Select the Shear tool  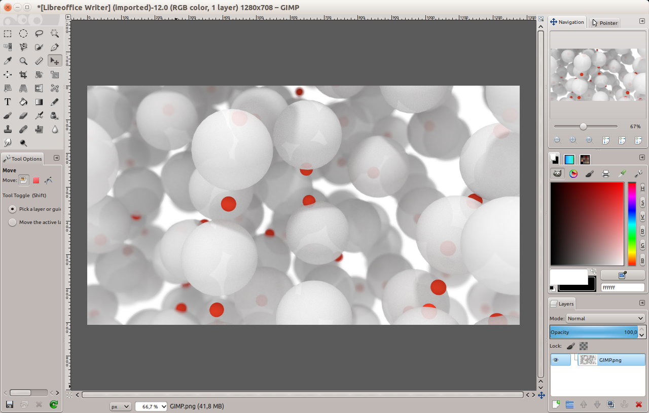point(8,88)
